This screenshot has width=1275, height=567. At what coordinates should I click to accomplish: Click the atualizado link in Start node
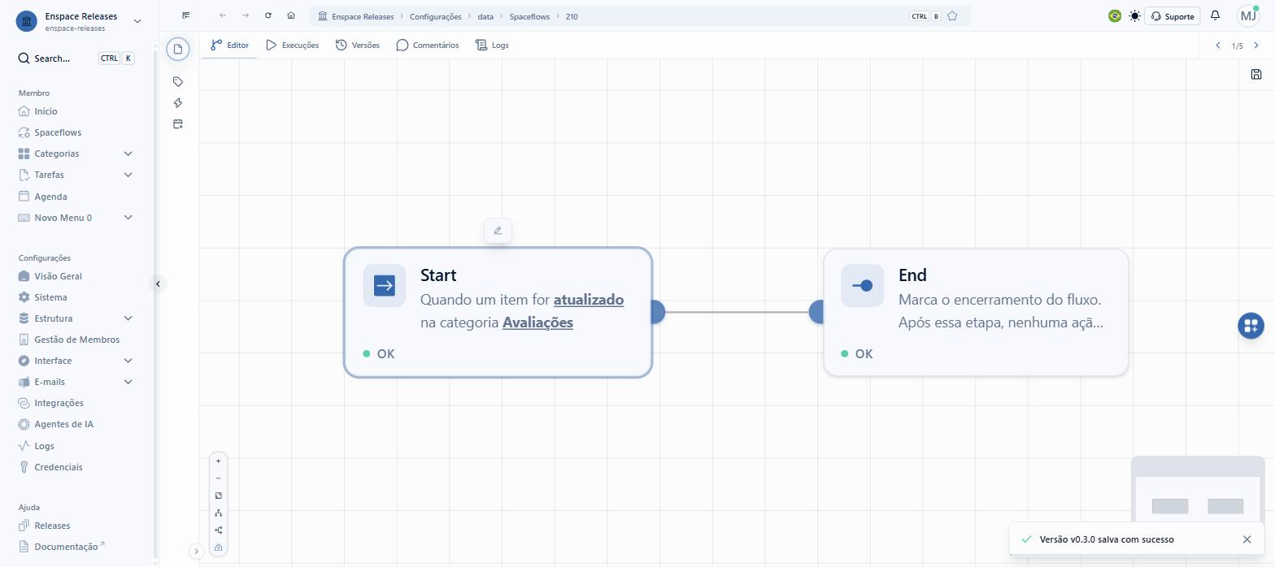point(589,300)
